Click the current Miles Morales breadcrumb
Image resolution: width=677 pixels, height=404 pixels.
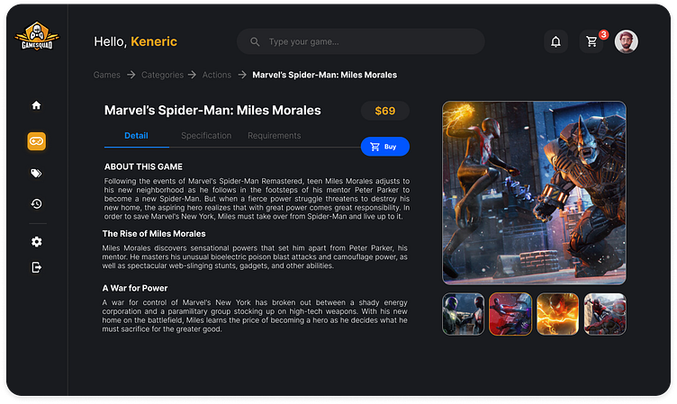pos(325,75)
